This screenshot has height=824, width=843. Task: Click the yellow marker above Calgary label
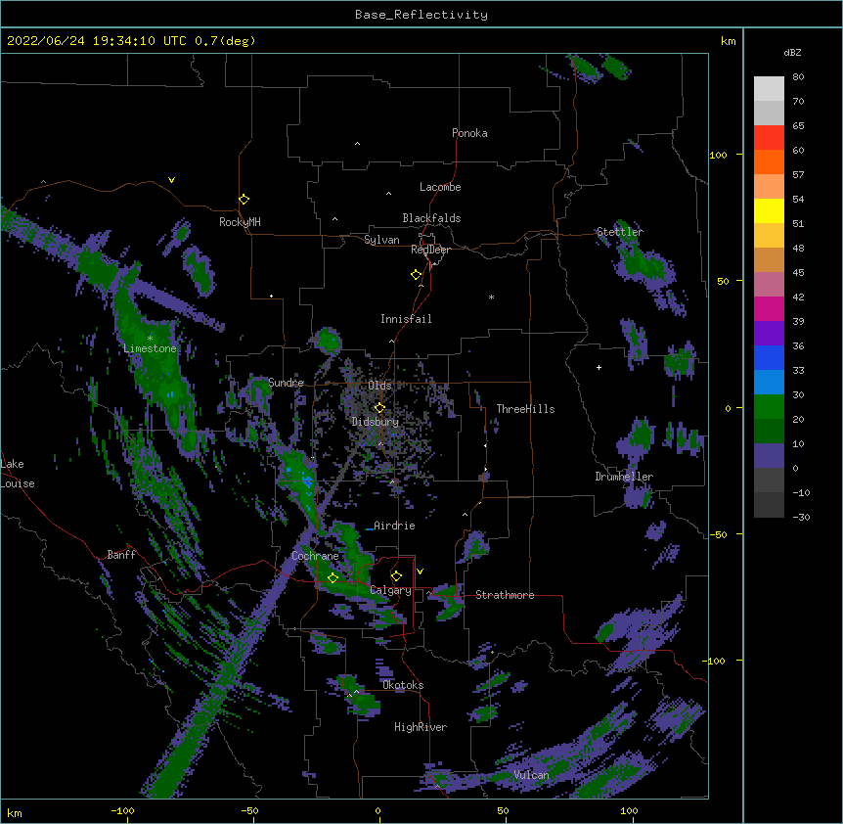tap(396, 576)
